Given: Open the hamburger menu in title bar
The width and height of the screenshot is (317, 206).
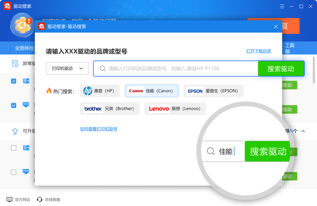Looking at the screenshot, I should click(x=282, y=6).
